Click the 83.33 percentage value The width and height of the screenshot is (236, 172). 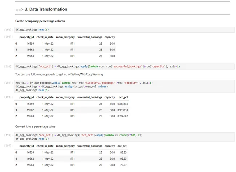123,152
